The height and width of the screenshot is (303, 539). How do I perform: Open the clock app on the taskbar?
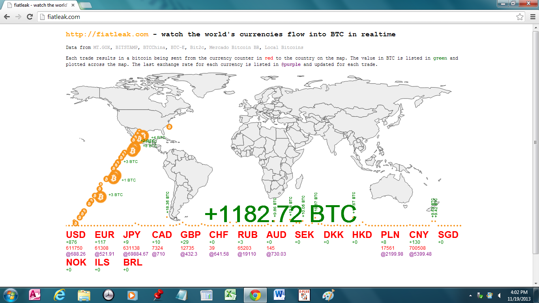pyautogui.click(x=109, y=295)
